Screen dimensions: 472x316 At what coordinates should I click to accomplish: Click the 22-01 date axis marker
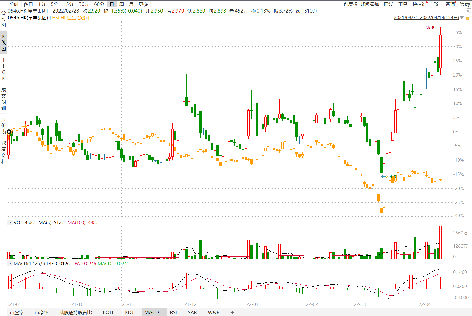click(252, 304)
